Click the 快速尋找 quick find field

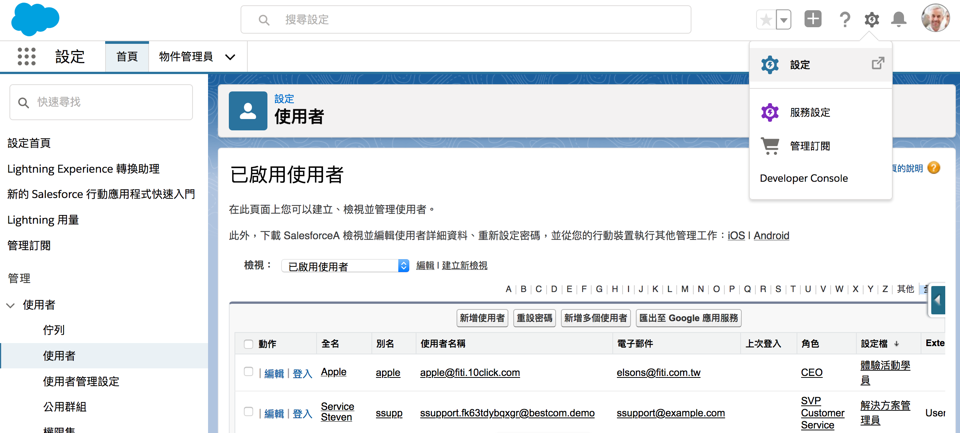(101, 102)
